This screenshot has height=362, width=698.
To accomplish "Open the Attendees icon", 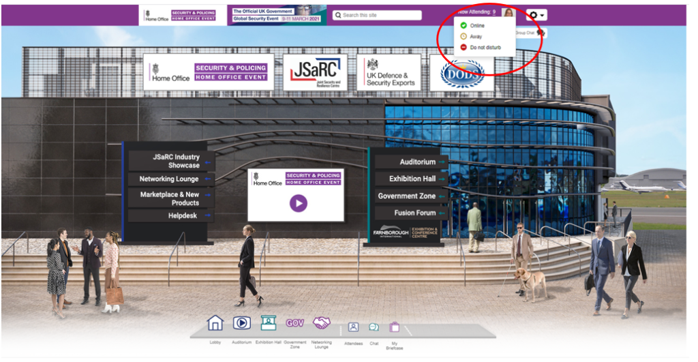I will (353, 327).
